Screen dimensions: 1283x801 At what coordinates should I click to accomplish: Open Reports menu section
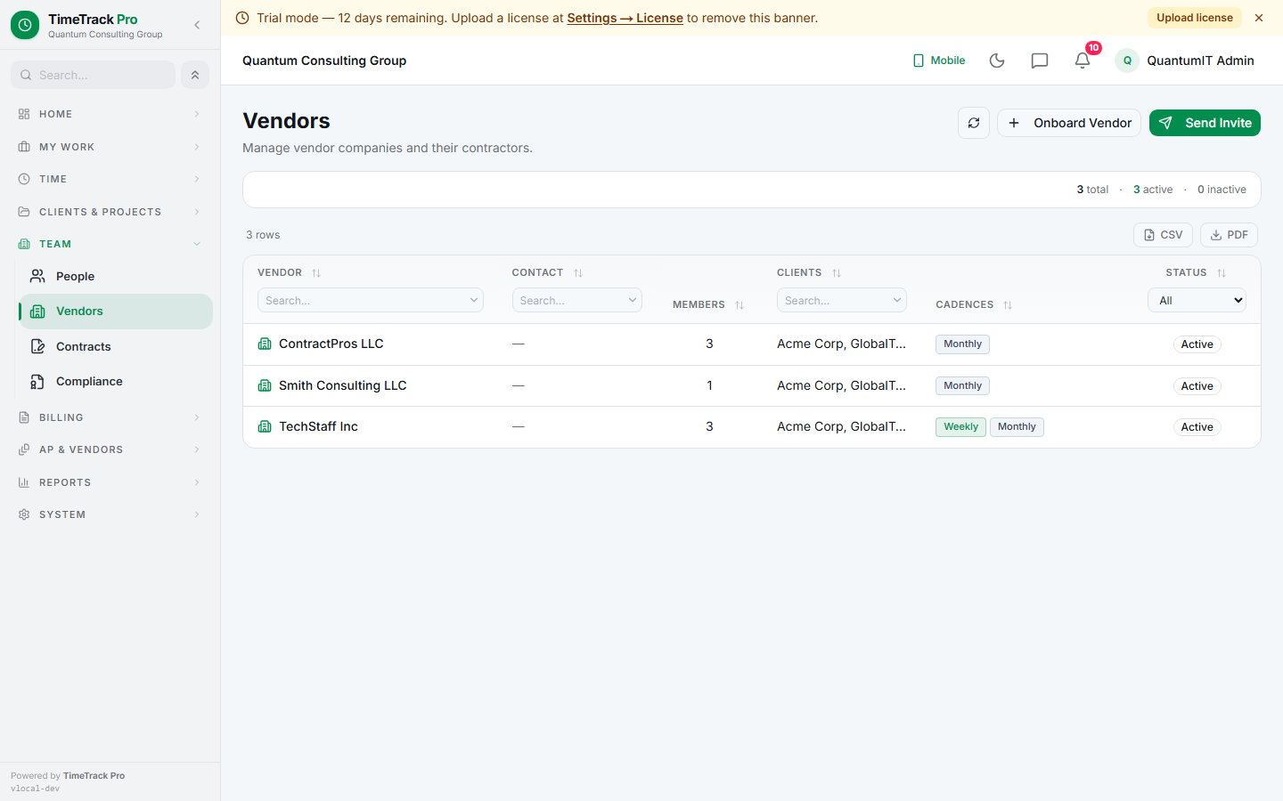point(110,482)
